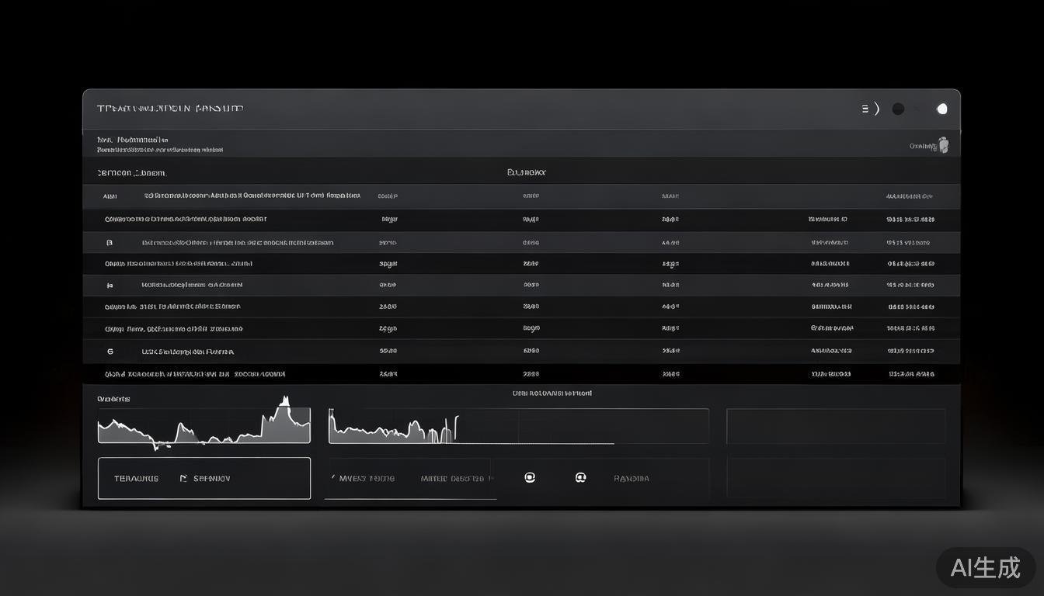Click the shield icon below the header controls

(x=943, y=145)
